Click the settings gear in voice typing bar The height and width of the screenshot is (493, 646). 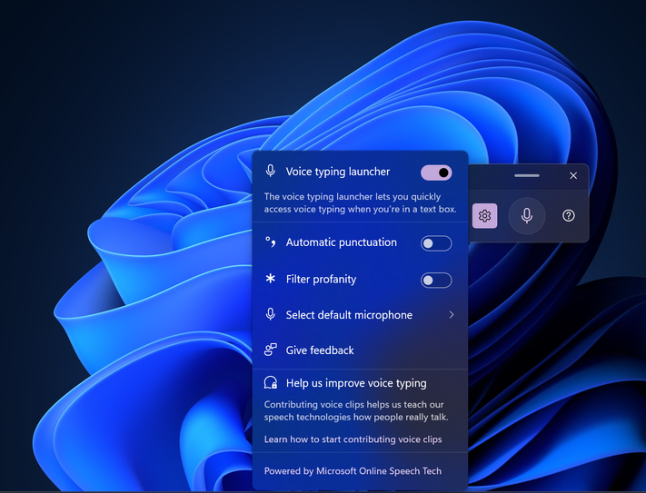coord(484,216)
